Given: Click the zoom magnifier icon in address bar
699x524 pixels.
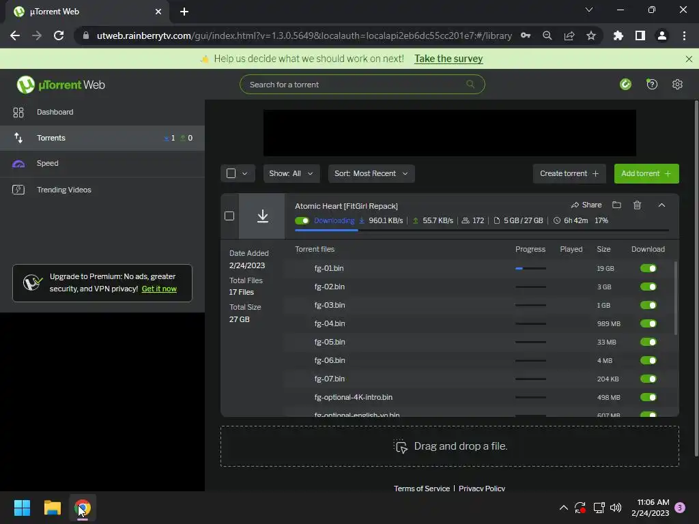Looking at the screenshot, I should pyautogui.click(x=547, y=35).
